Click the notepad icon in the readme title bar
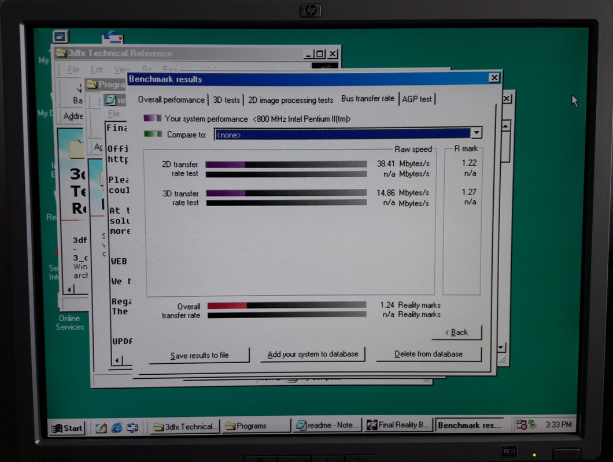613x462 pixels. click(110, 100)
